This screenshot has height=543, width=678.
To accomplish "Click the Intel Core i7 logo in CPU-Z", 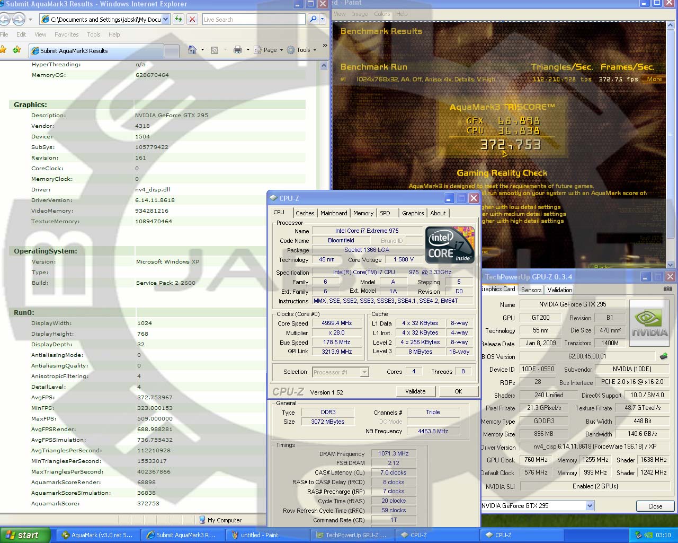I will pos(450,244).
